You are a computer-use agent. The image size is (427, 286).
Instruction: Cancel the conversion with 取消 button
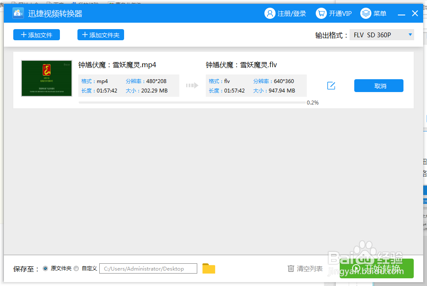[x=379, y=85]
